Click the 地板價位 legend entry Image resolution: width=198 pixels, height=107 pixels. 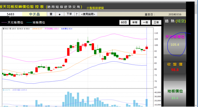tap(36, 22)
